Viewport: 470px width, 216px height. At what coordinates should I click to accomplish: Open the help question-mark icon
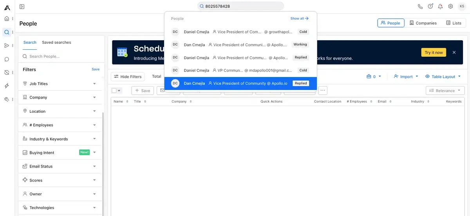pyautogui.click(x=430, y=6)
